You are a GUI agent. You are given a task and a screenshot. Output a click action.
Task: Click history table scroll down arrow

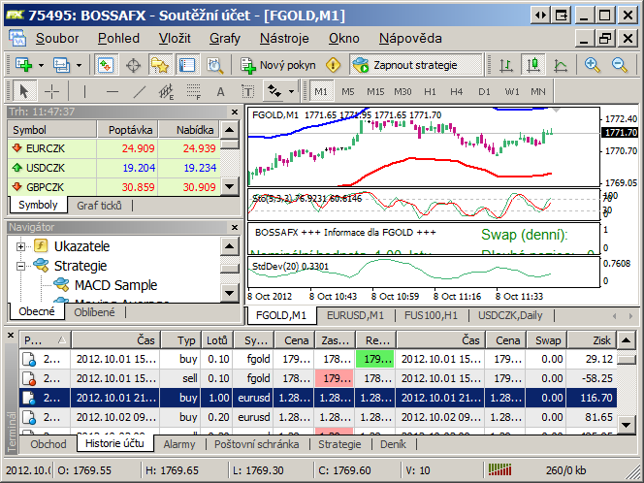(x=627, y=425)
